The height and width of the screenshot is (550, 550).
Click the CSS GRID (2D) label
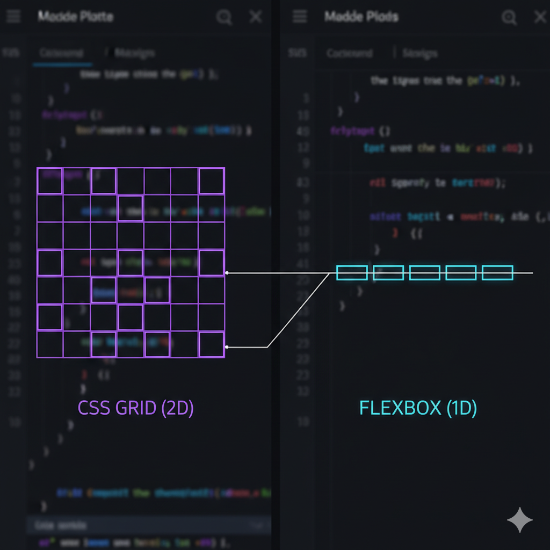click(136, 408)
